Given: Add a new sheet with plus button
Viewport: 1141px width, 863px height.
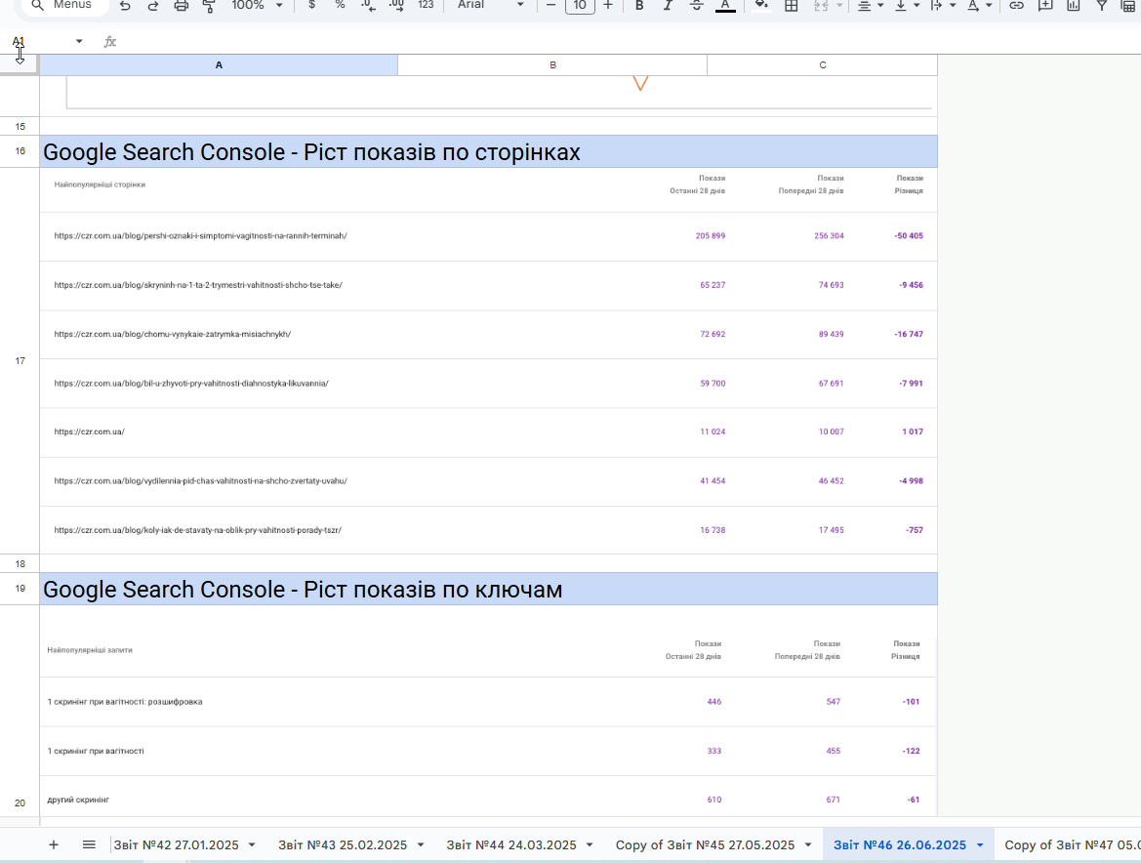Looking at the screenshot, I should 53,844.
